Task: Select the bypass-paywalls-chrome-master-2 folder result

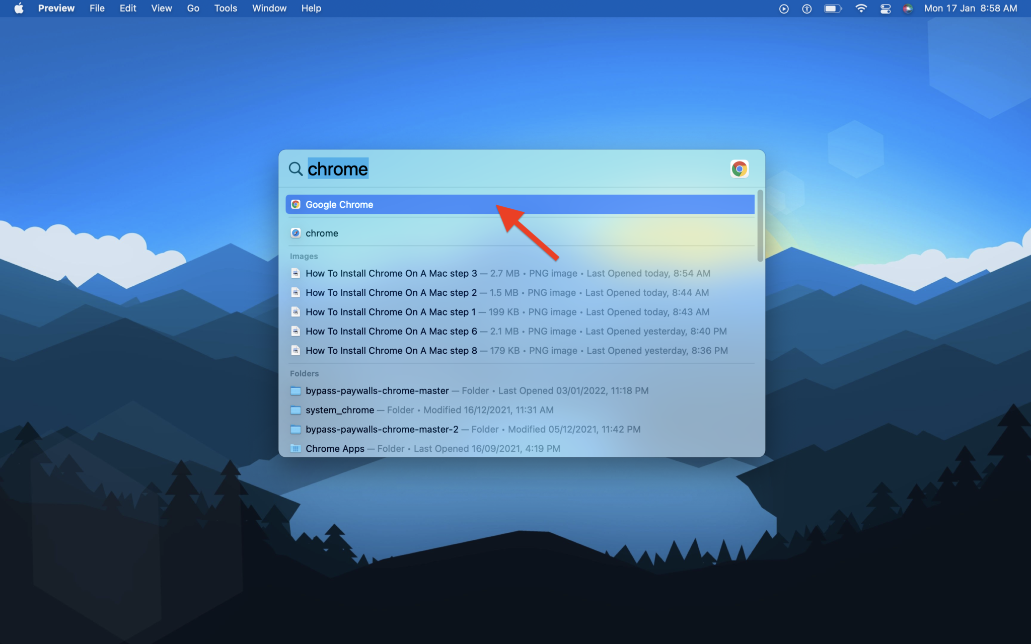Action: pyautogui.click(x=520, y=429)
